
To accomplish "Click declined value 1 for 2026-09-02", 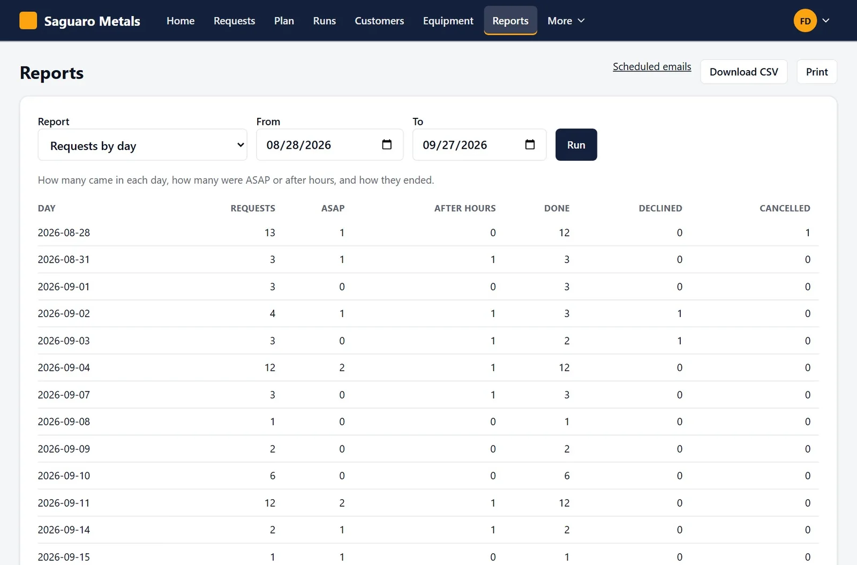I will 680,314.
